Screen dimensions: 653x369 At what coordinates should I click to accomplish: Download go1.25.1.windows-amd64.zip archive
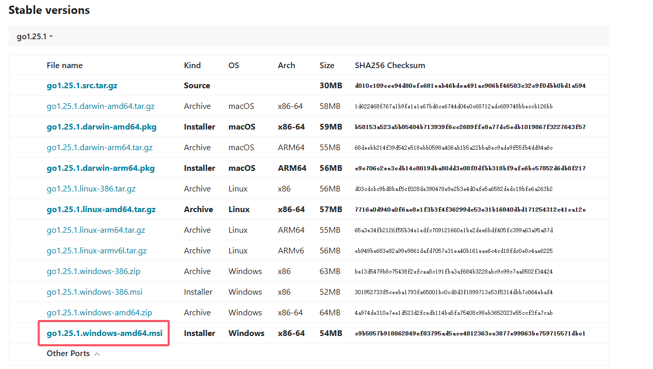(x=99, y=313)
